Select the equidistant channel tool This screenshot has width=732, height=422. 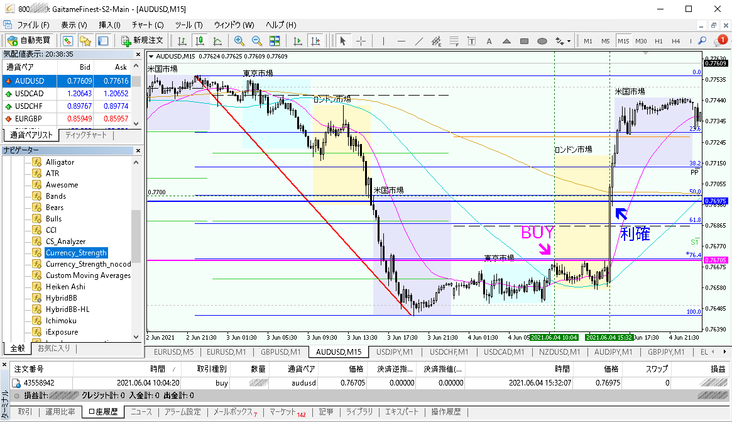click(x=437, y=41)
